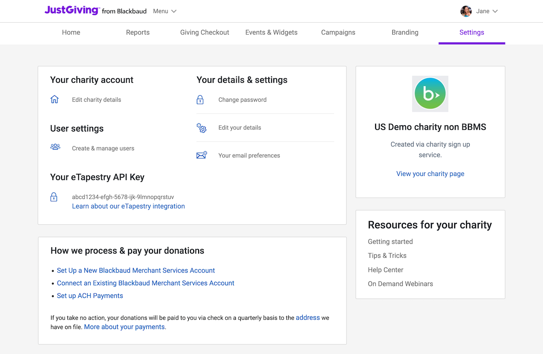Open Your email preferences
Image resolution: width=543 pixels, height=354 pixels.
pos(249,156)
